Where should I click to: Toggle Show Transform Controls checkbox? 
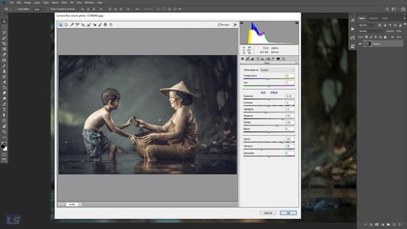48,9
